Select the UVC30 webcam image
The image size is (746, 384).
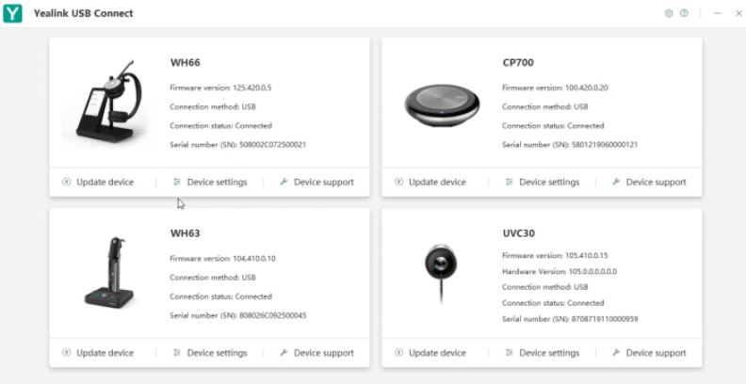coord(441,273)
